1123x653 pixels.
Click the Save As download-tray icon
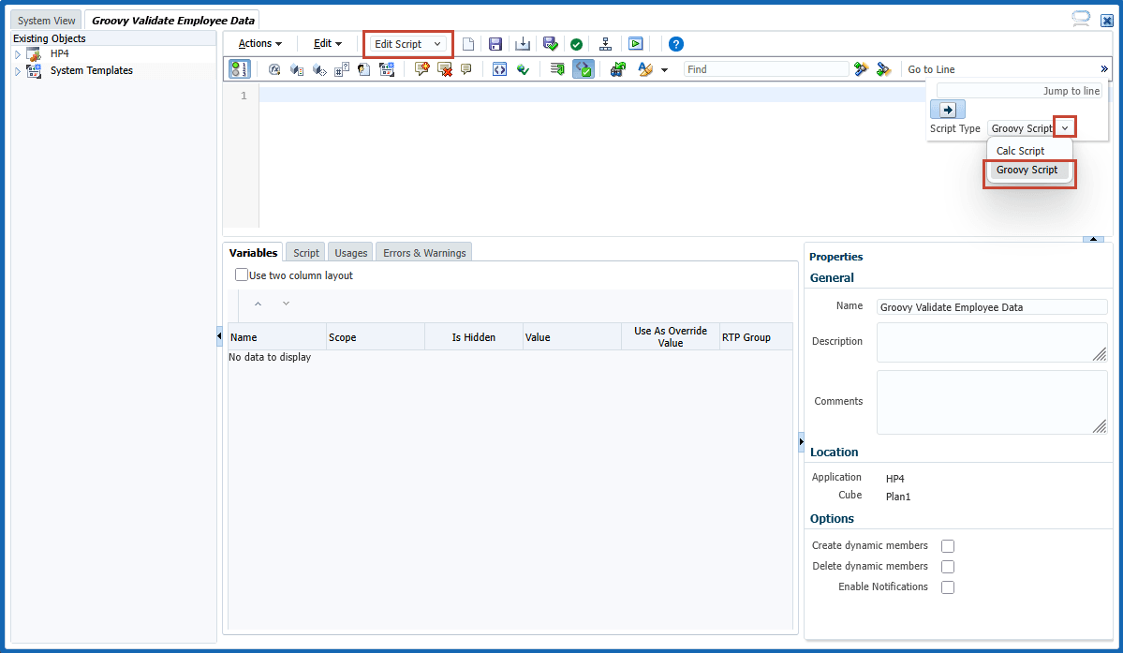(x=523, y=44)
